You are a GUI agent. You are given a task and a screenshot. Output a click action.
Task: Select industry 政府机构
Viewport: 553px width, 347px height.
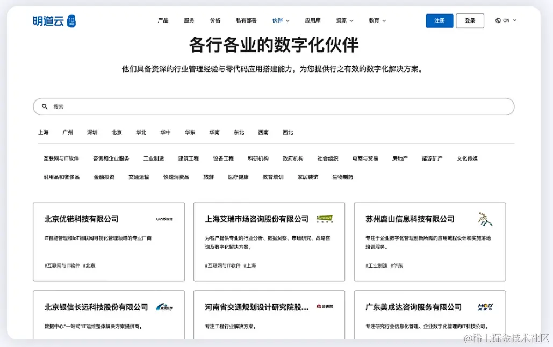tap(293, 158)
